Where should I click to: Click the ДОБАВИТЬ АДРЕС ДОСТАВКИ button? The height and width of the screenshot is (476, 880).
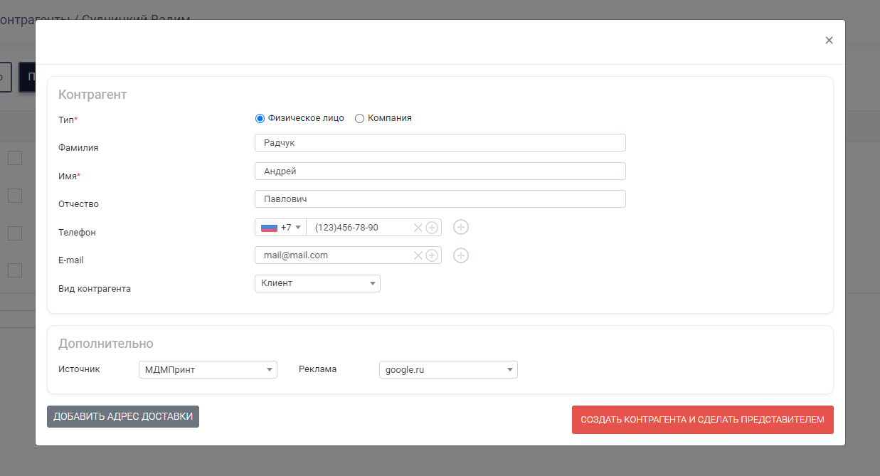coord(123,416)
